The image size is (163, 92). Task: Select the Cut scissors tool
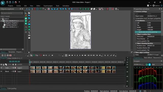click(x=27, y=9)
